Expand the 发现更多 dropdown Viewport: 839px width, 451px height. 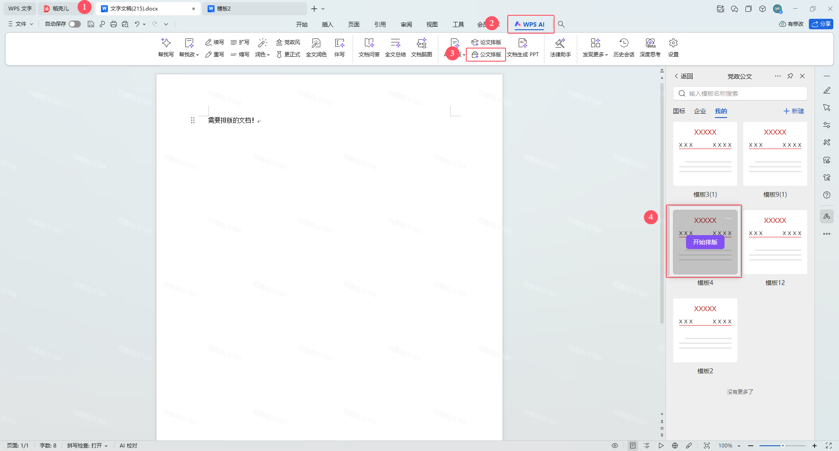click(x=595, y=54)
